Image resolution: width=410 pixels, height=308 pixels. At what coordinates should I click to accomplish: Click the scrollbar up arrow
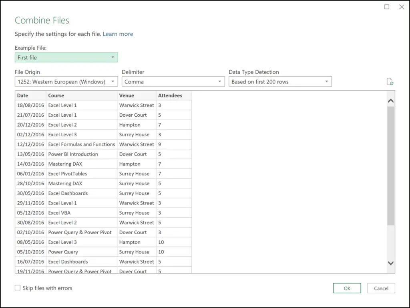[x=390, y=100]
